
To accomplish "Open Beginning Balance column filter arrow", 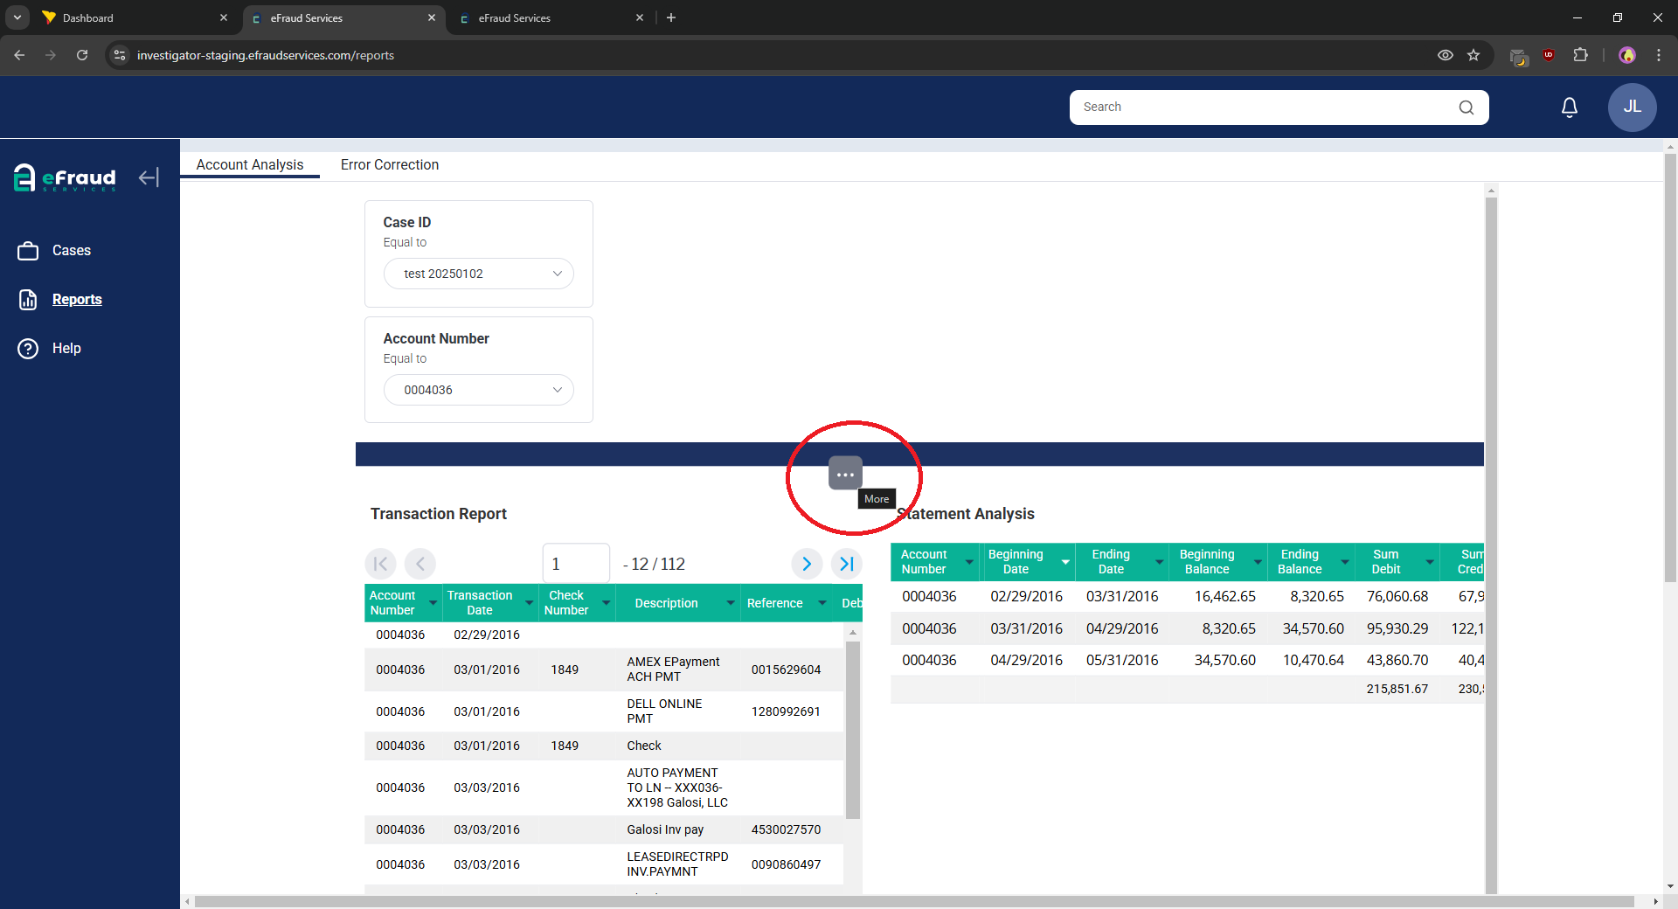I will [x=1258, y=562].
